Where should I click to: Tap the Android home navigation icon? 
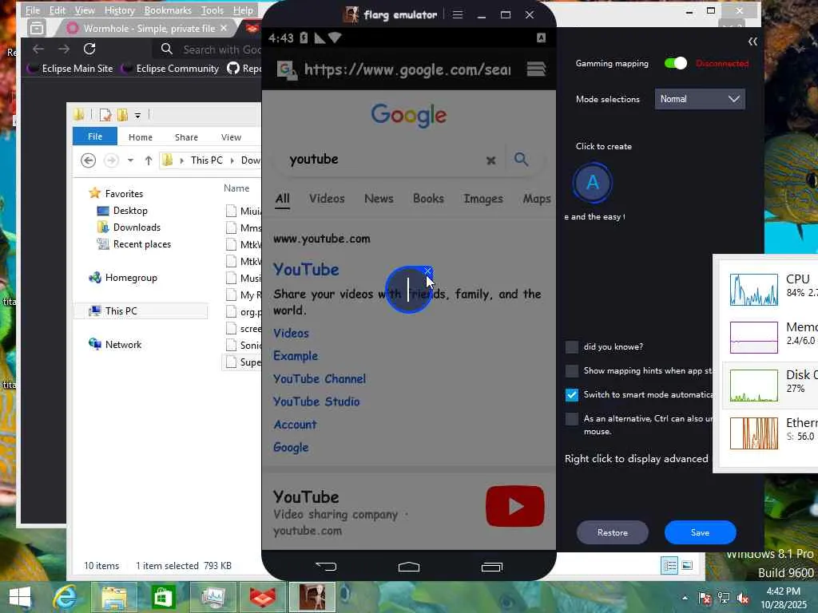(408, 567)
